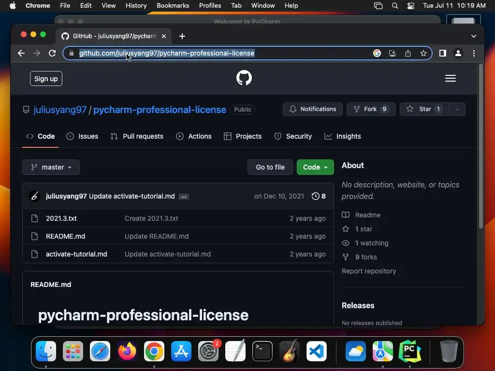Switch to the Issues tab

click(x=82, y=136)
